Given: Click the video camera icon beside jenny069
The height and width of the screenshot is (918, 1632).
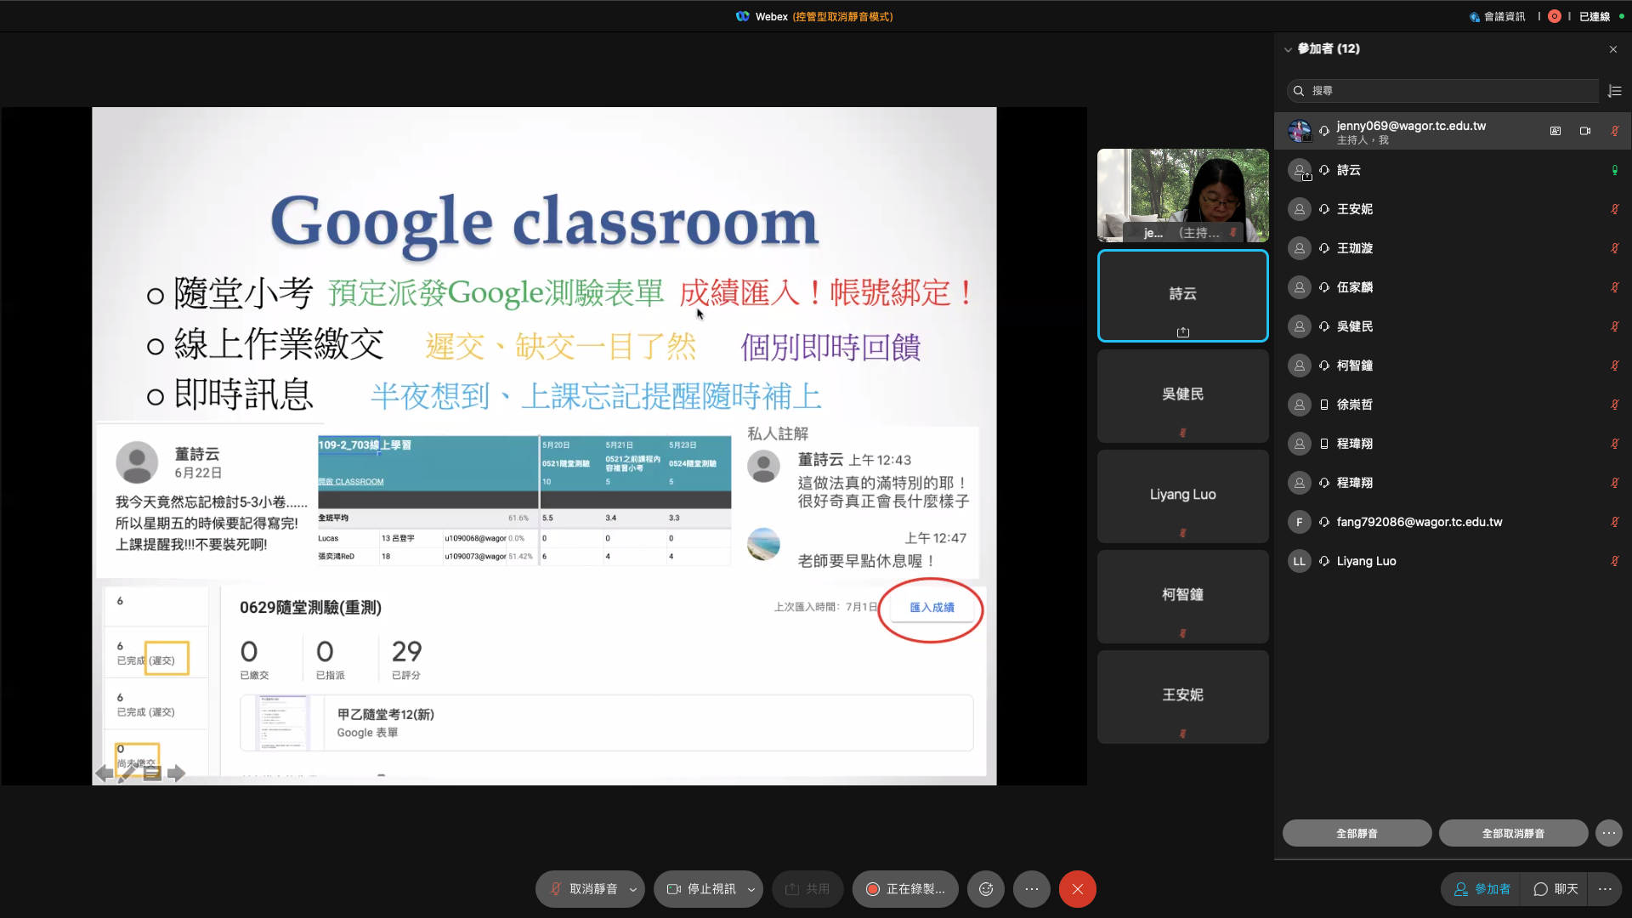Looking at the screenshot, I should pos(1585,131).
